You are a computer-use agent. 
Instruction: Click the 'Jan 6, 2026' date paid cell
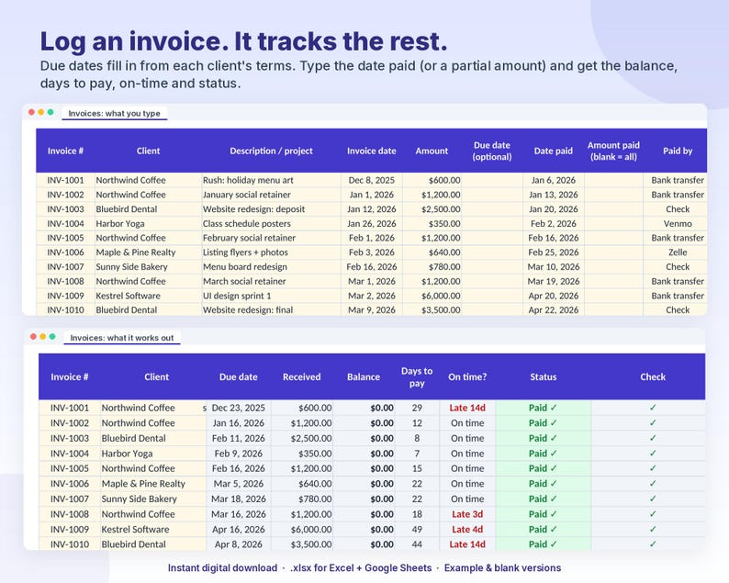click(x=554, y=180)
